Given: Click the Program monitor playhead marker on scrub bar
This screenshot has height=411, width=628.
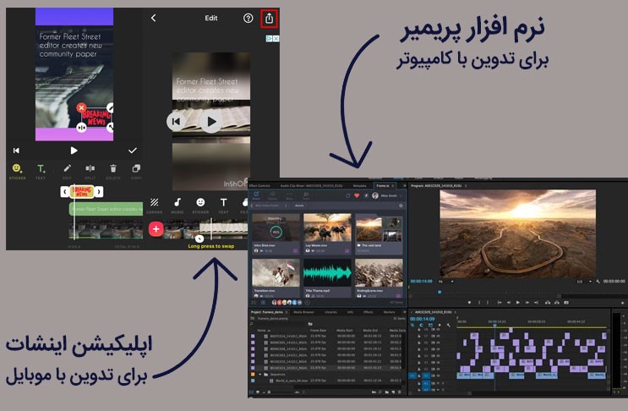Looking at the screenshot, I should click(440, 292).
